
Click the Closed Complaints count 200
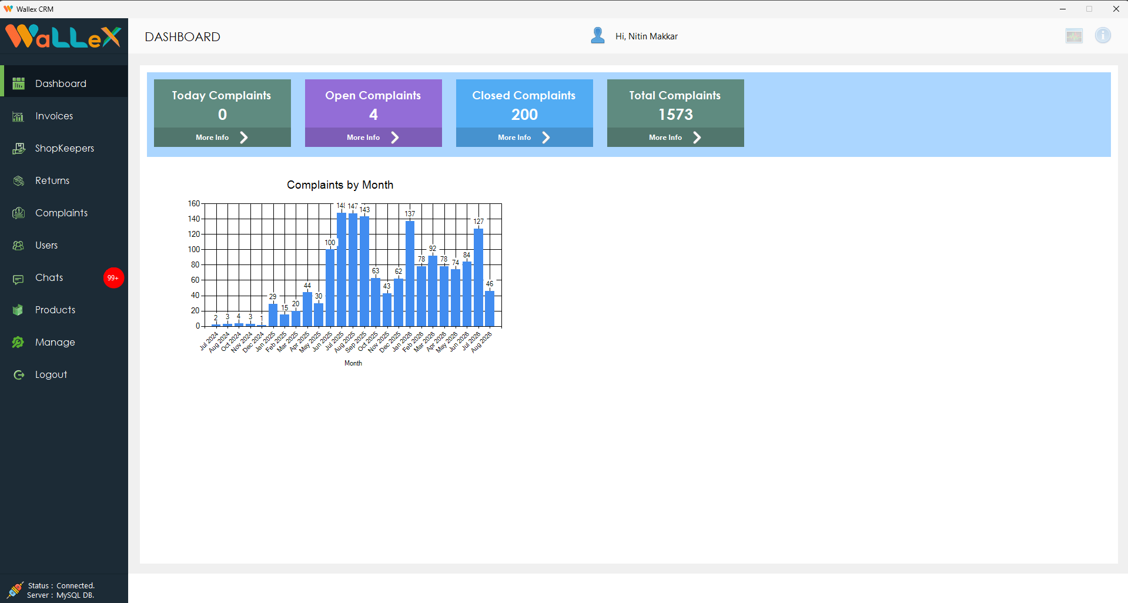click(x=524, y=115)
